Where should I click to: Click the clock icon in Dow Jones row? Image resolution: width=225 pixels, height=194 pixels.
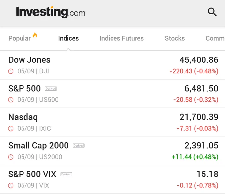pos(11,71)
